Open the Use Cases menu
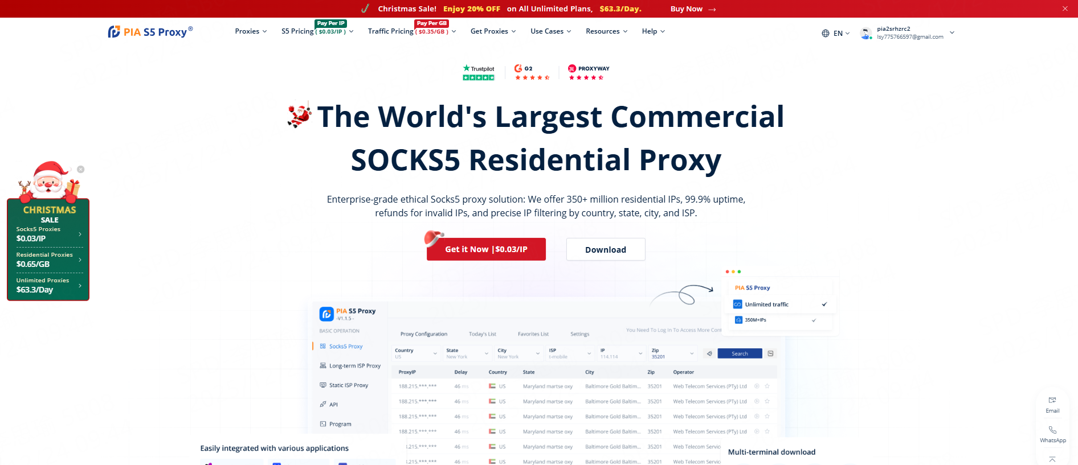This screenshot has height=465, width=1078. (x=550, y=31)
